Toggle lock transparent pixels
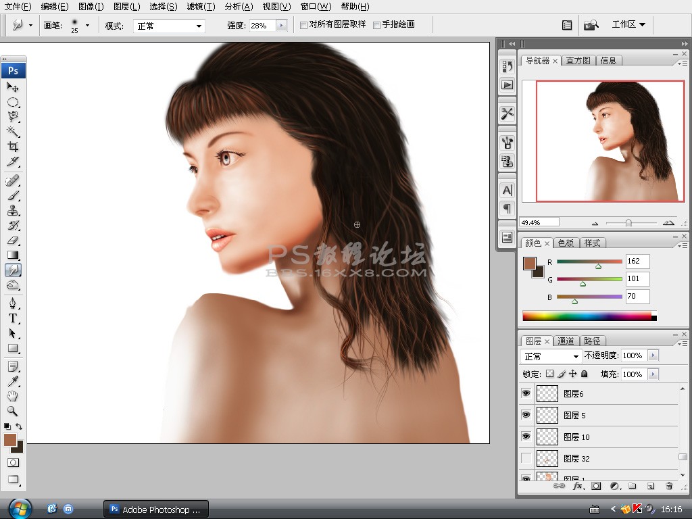Image resolution: width=692 pixels, height=519 pixels. coord(549,374)
